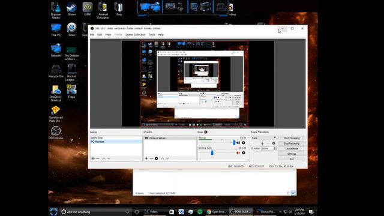Click the Stop Recording button
Screen dimensions: 384x216
(x=292, y=143)
